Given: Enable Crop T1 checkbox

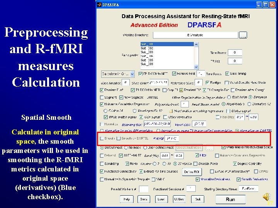Looking at the screenshot, I should [x=164, y=90].
